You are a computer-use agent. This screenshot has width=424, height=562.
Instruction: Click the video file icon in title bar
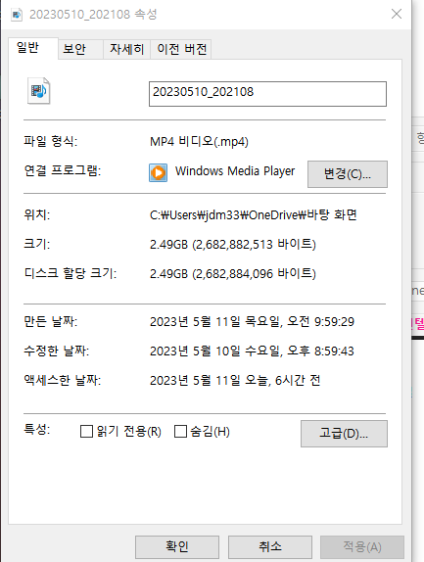point(17,15)
